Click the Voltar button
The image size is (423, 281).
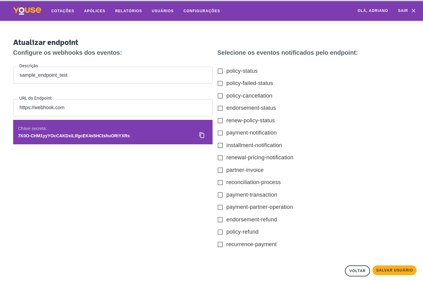[x=357, y=271]
